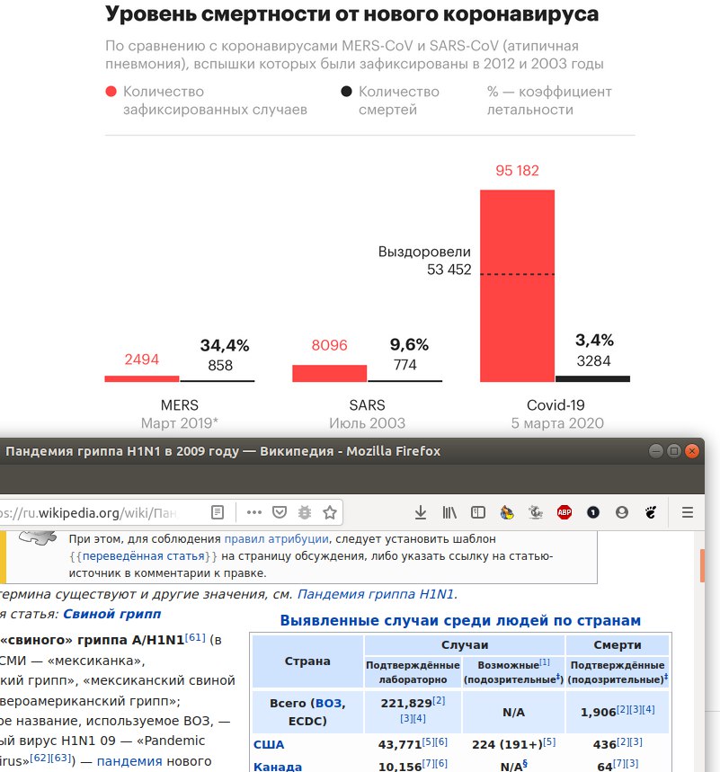Open 'Выявленные случаи среди людей по странам' heading link
The image size is (720, 772).
click(x=460, y=620)
